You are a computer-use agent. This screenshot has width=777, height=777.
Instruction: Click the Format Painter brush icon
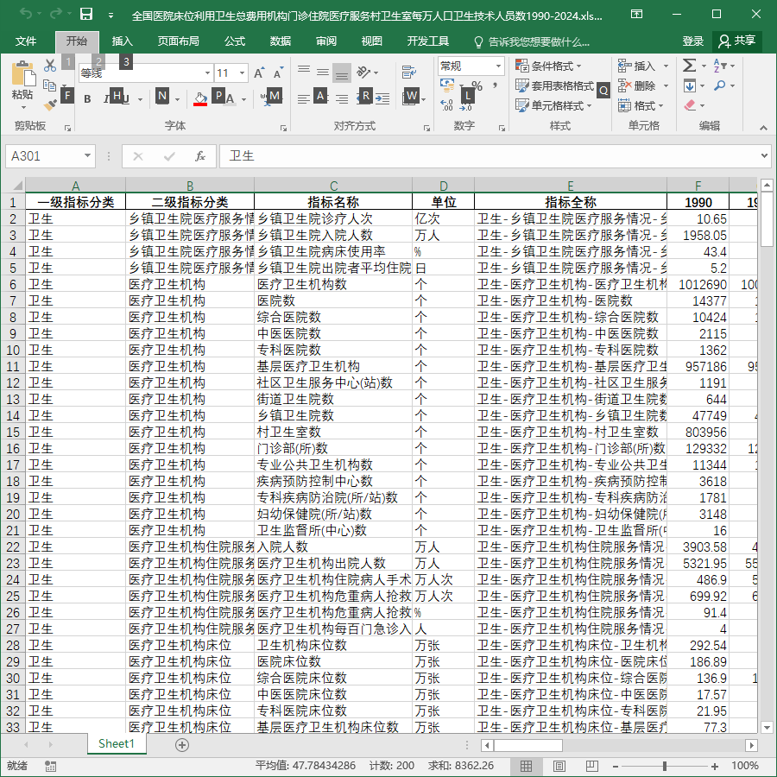tap(49, 105)
